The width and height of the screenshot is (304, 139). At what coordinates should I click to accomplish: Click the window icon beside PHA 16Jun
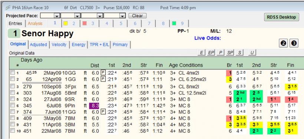click(x=8, y=8)
